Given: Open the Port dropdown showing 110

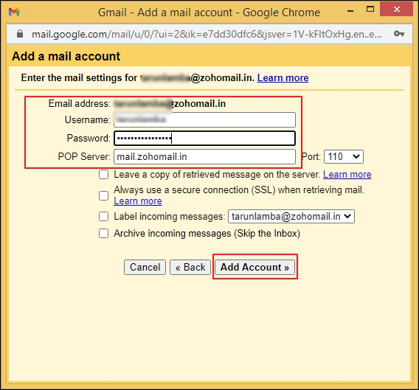Looking at the screenshot, I should pos(343,156).
